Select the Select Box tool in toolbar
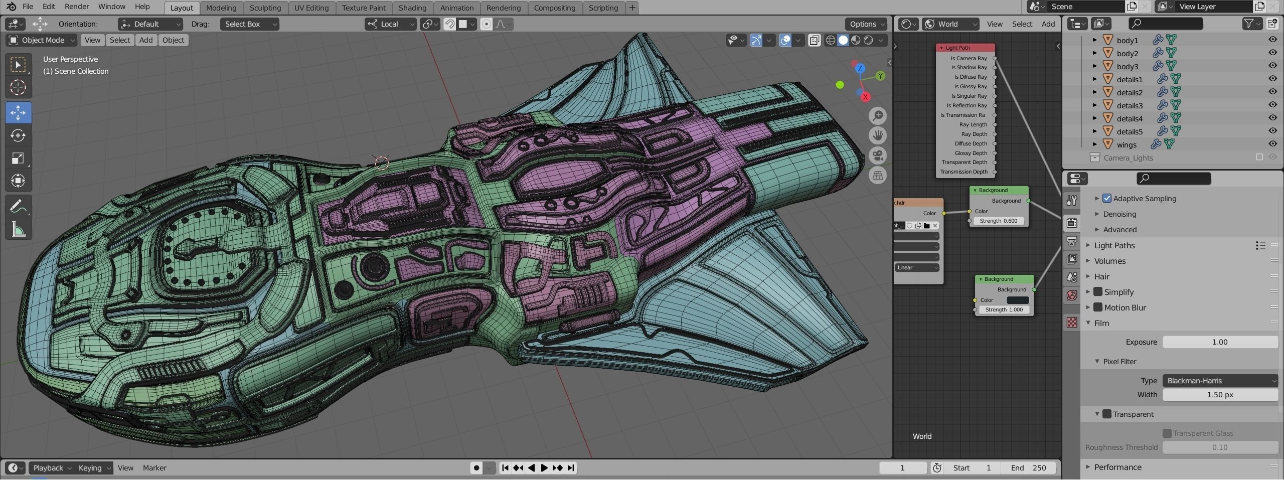The height and width of the screenshot is (480, 1284). coord(18,65)
